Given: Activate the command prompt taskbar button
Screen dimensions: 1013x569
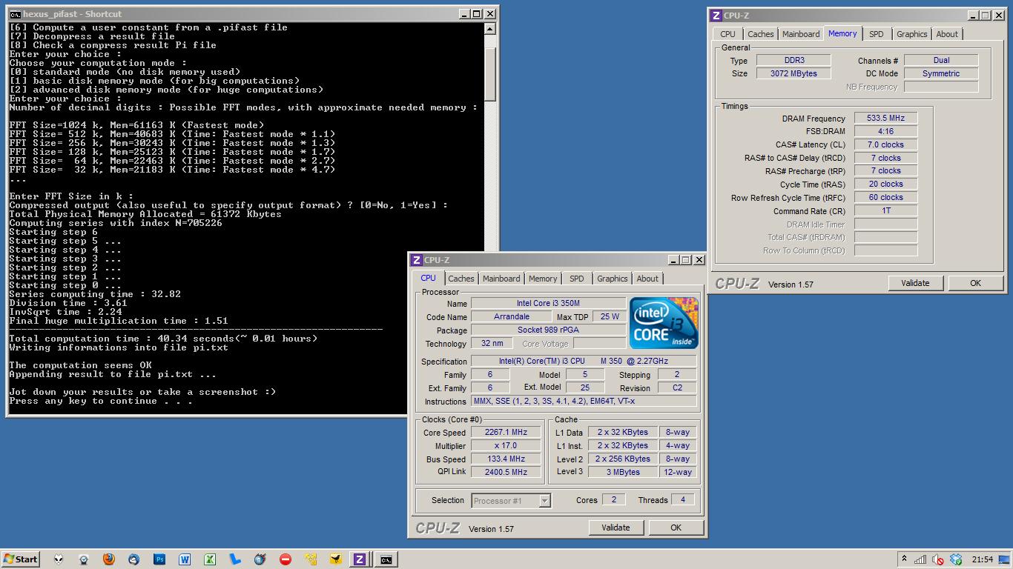Looking at the screenshot, I should click(386, 559).
